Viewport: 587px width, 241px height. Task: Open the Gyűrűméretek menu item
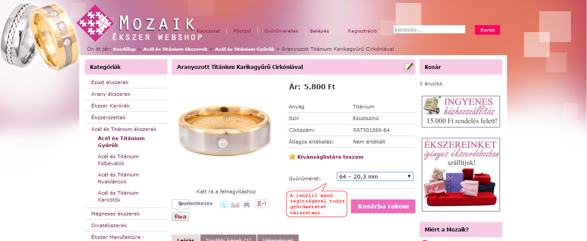coord(281,31)
